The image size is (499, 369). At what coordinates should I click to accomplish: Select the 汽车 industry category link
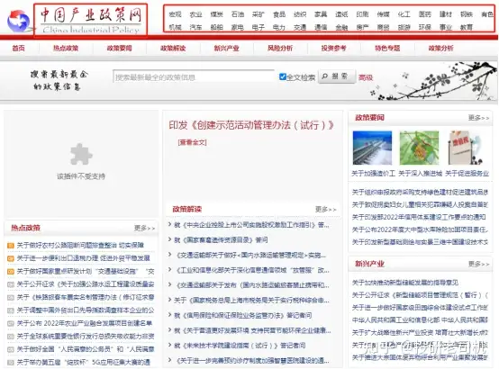coord(195,27)
